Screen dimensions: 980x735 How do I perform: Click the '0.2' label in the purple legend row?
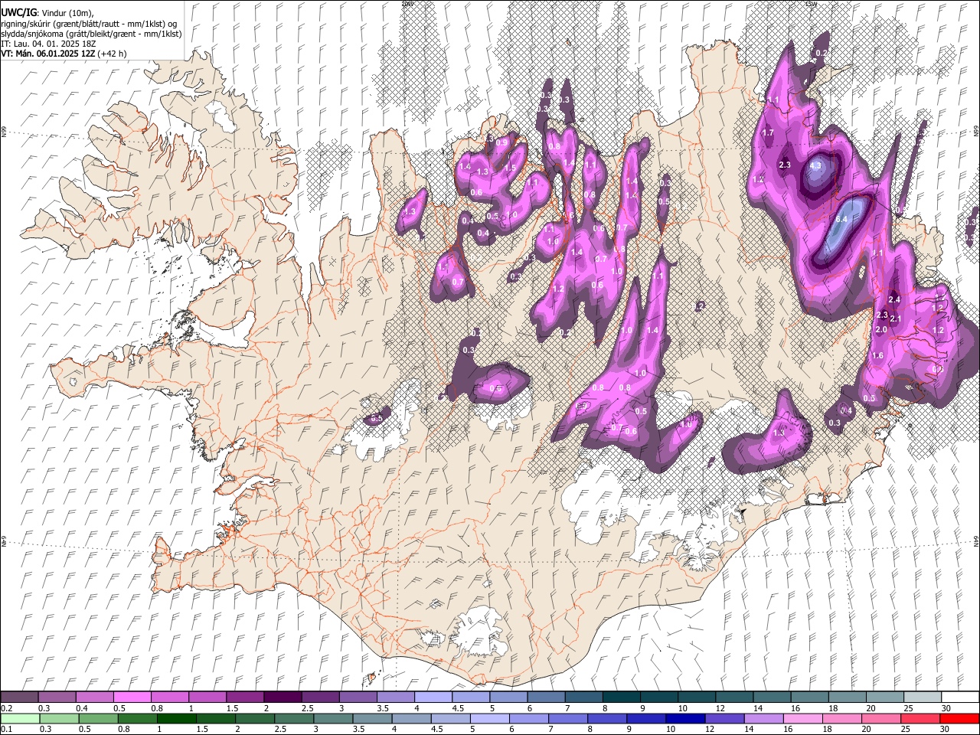coord(6,708)
